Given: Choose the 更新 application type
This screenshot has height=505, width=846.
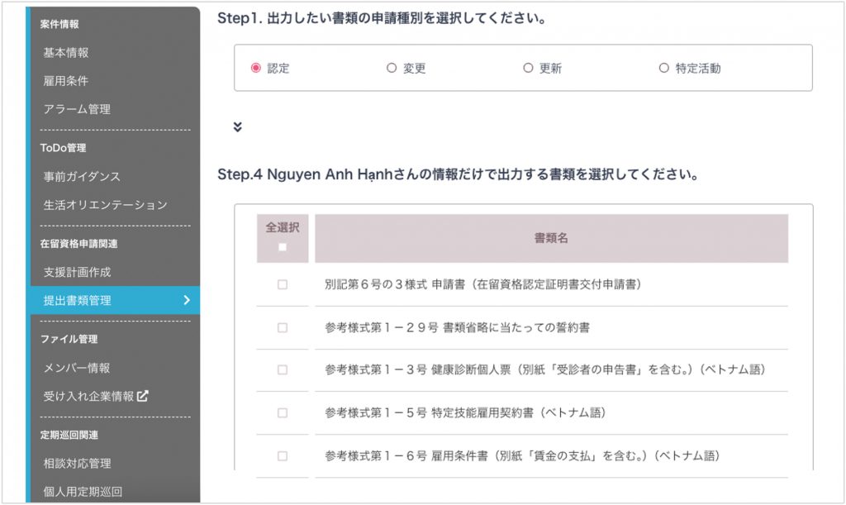Looking at the screenshot, I should coord(528,69).
